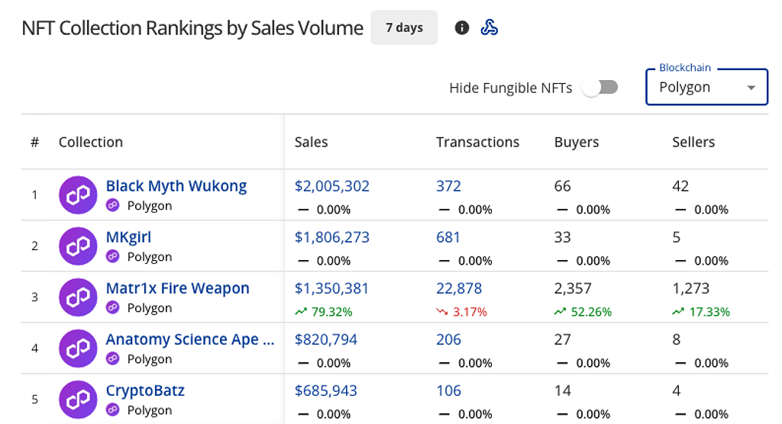Click the 7 days time range button
Viewport: 782px width, 424px height.
(x=404, y=28)
